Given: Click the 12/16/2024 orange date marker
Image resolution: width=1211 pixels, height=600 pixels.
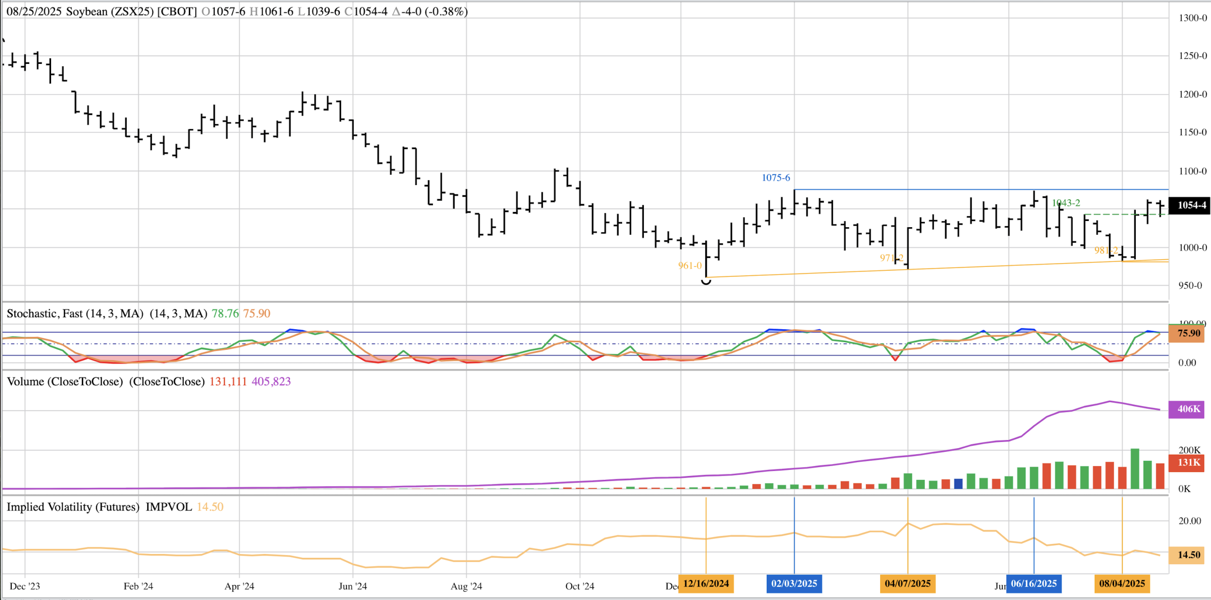Looking at the screenshot, I should [x=705, y=583].
